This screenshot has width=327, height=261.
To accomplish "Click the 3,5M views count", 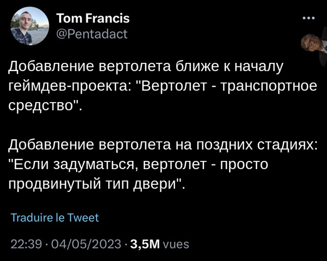I will click(x=145, y=244).
